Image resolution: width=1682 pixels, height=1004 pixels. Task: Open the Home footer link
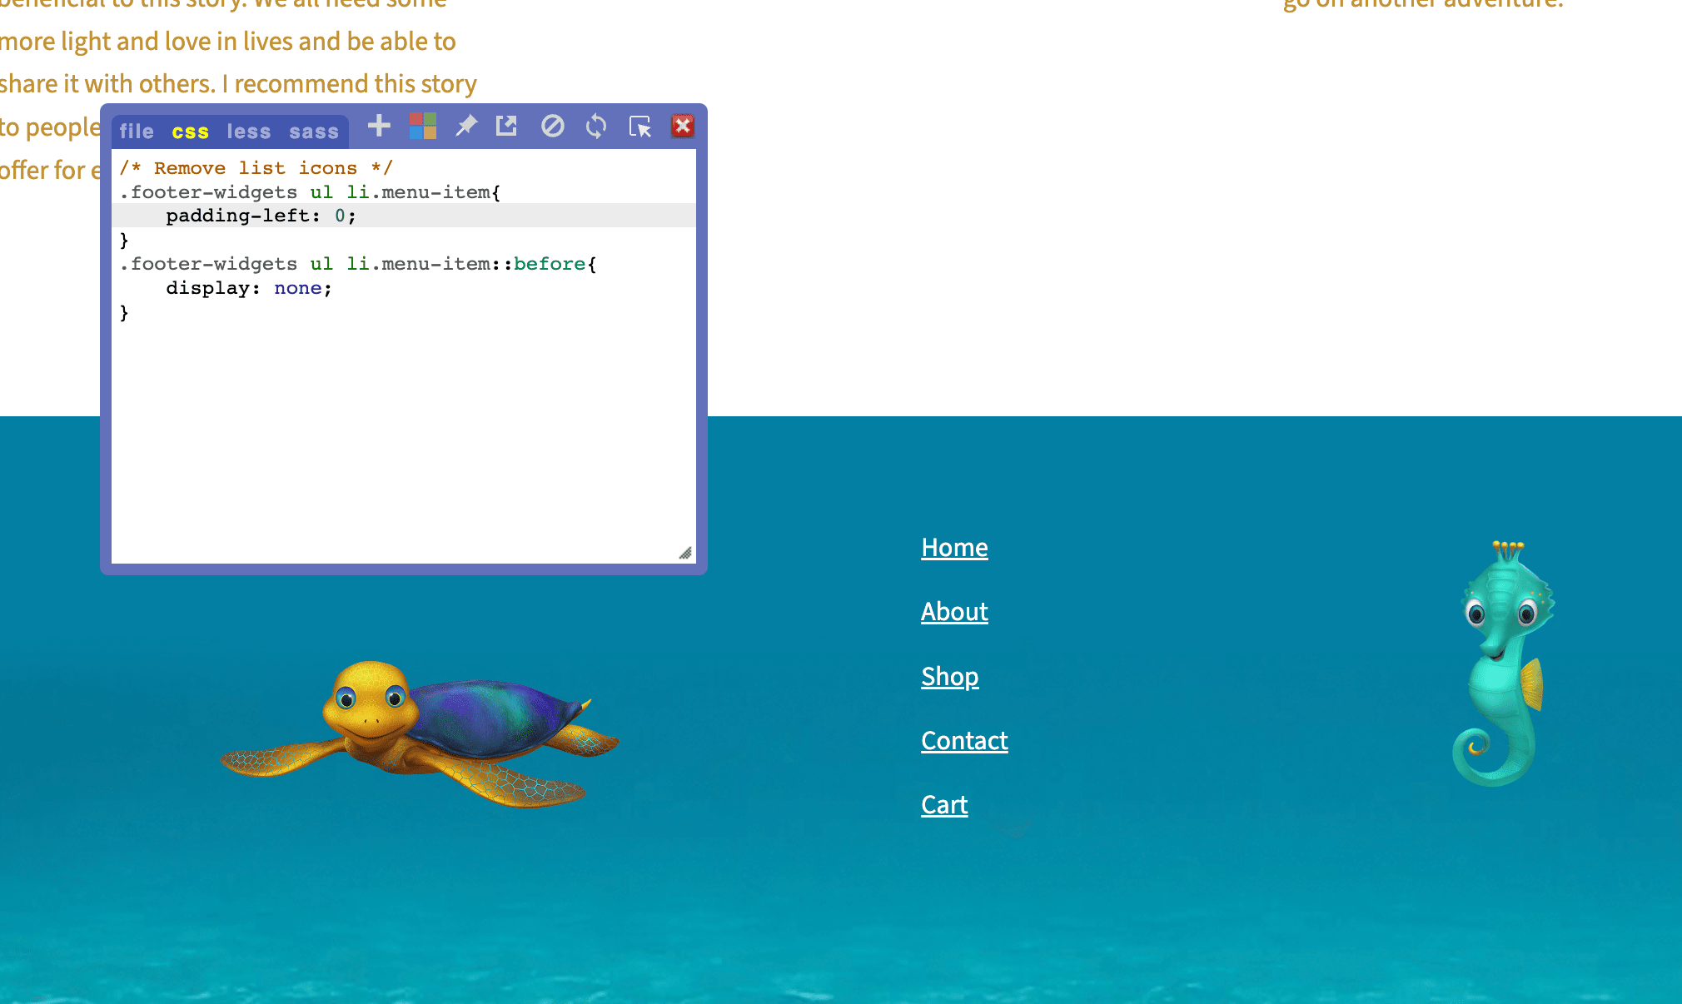tap(954, 548)
